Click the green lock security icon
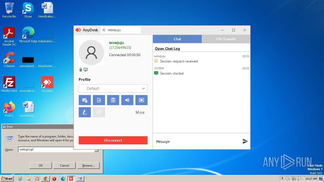The image size is (324, 182). tap(81, 70)
